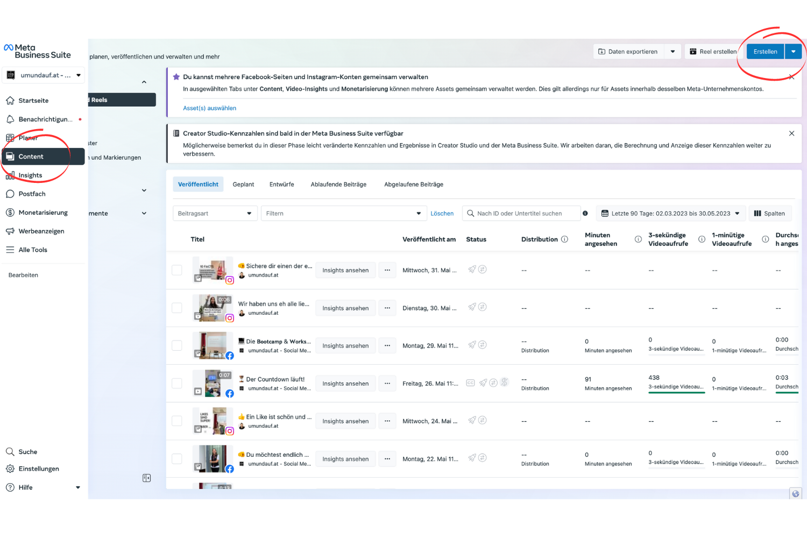This screenshot has height=538, width=807.
Task: Switch to the Veröffentlicht tab
Action: [198, 185]
